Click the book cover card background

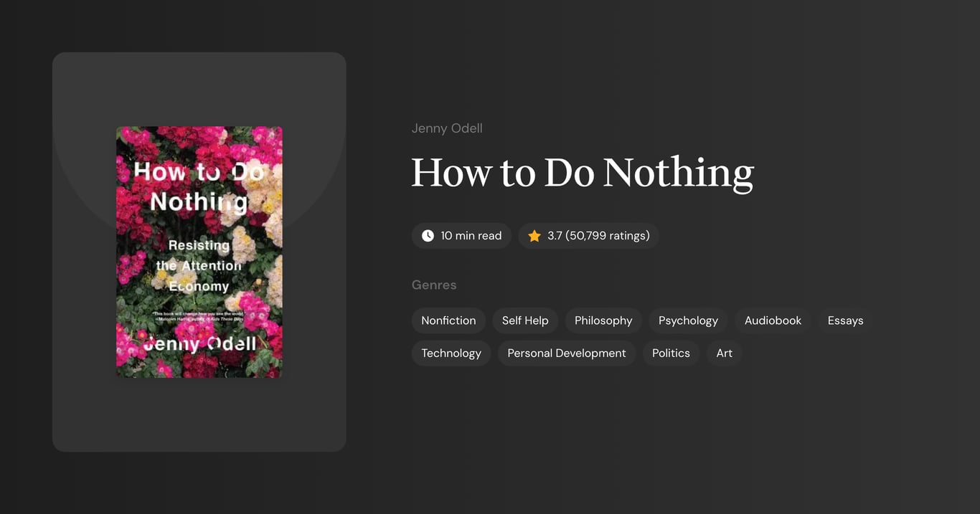pyautogui.click(x=199, y=416)
